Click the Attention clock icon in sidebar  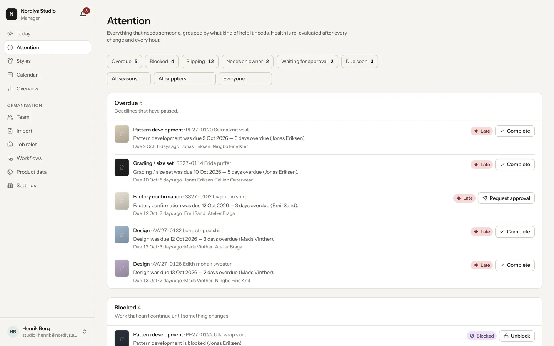click(x=10, y=48)
